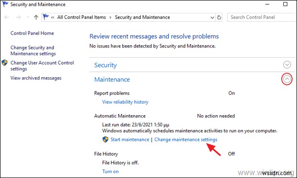Click the Report problems label
The height and width of the screenshot is (178, 297).
point(112,93)
